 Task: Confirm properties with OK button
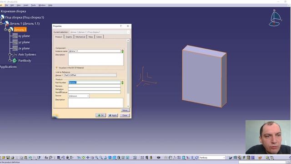click(x=101, y=115)
